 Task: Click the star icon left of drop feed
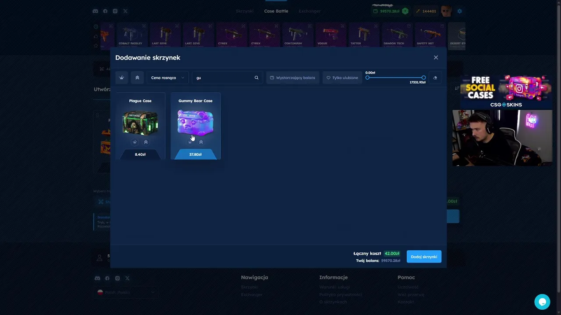click(96, 45)
